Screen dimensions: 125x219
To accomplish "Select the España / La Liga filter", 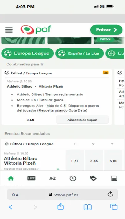I will (x=79, y=53).
